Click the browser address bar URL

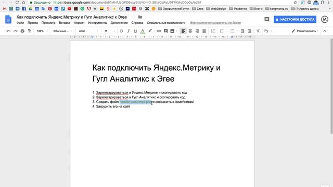tap(127, 2)
